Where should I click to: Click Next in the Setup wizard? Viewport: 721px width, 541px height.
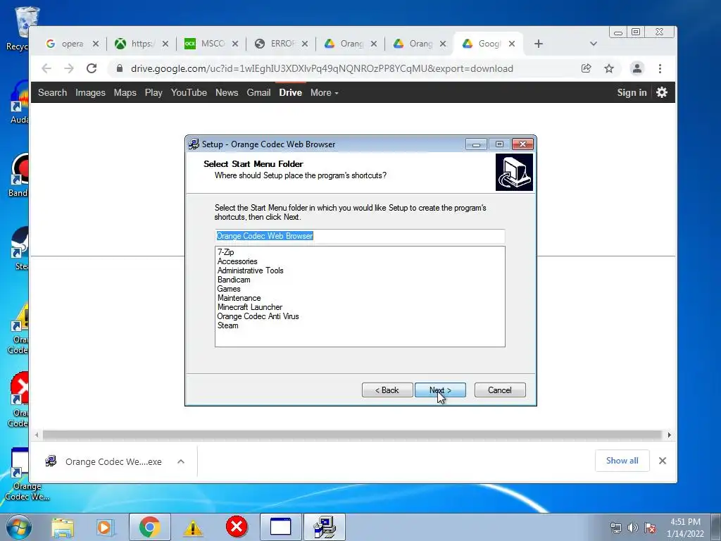440,390
